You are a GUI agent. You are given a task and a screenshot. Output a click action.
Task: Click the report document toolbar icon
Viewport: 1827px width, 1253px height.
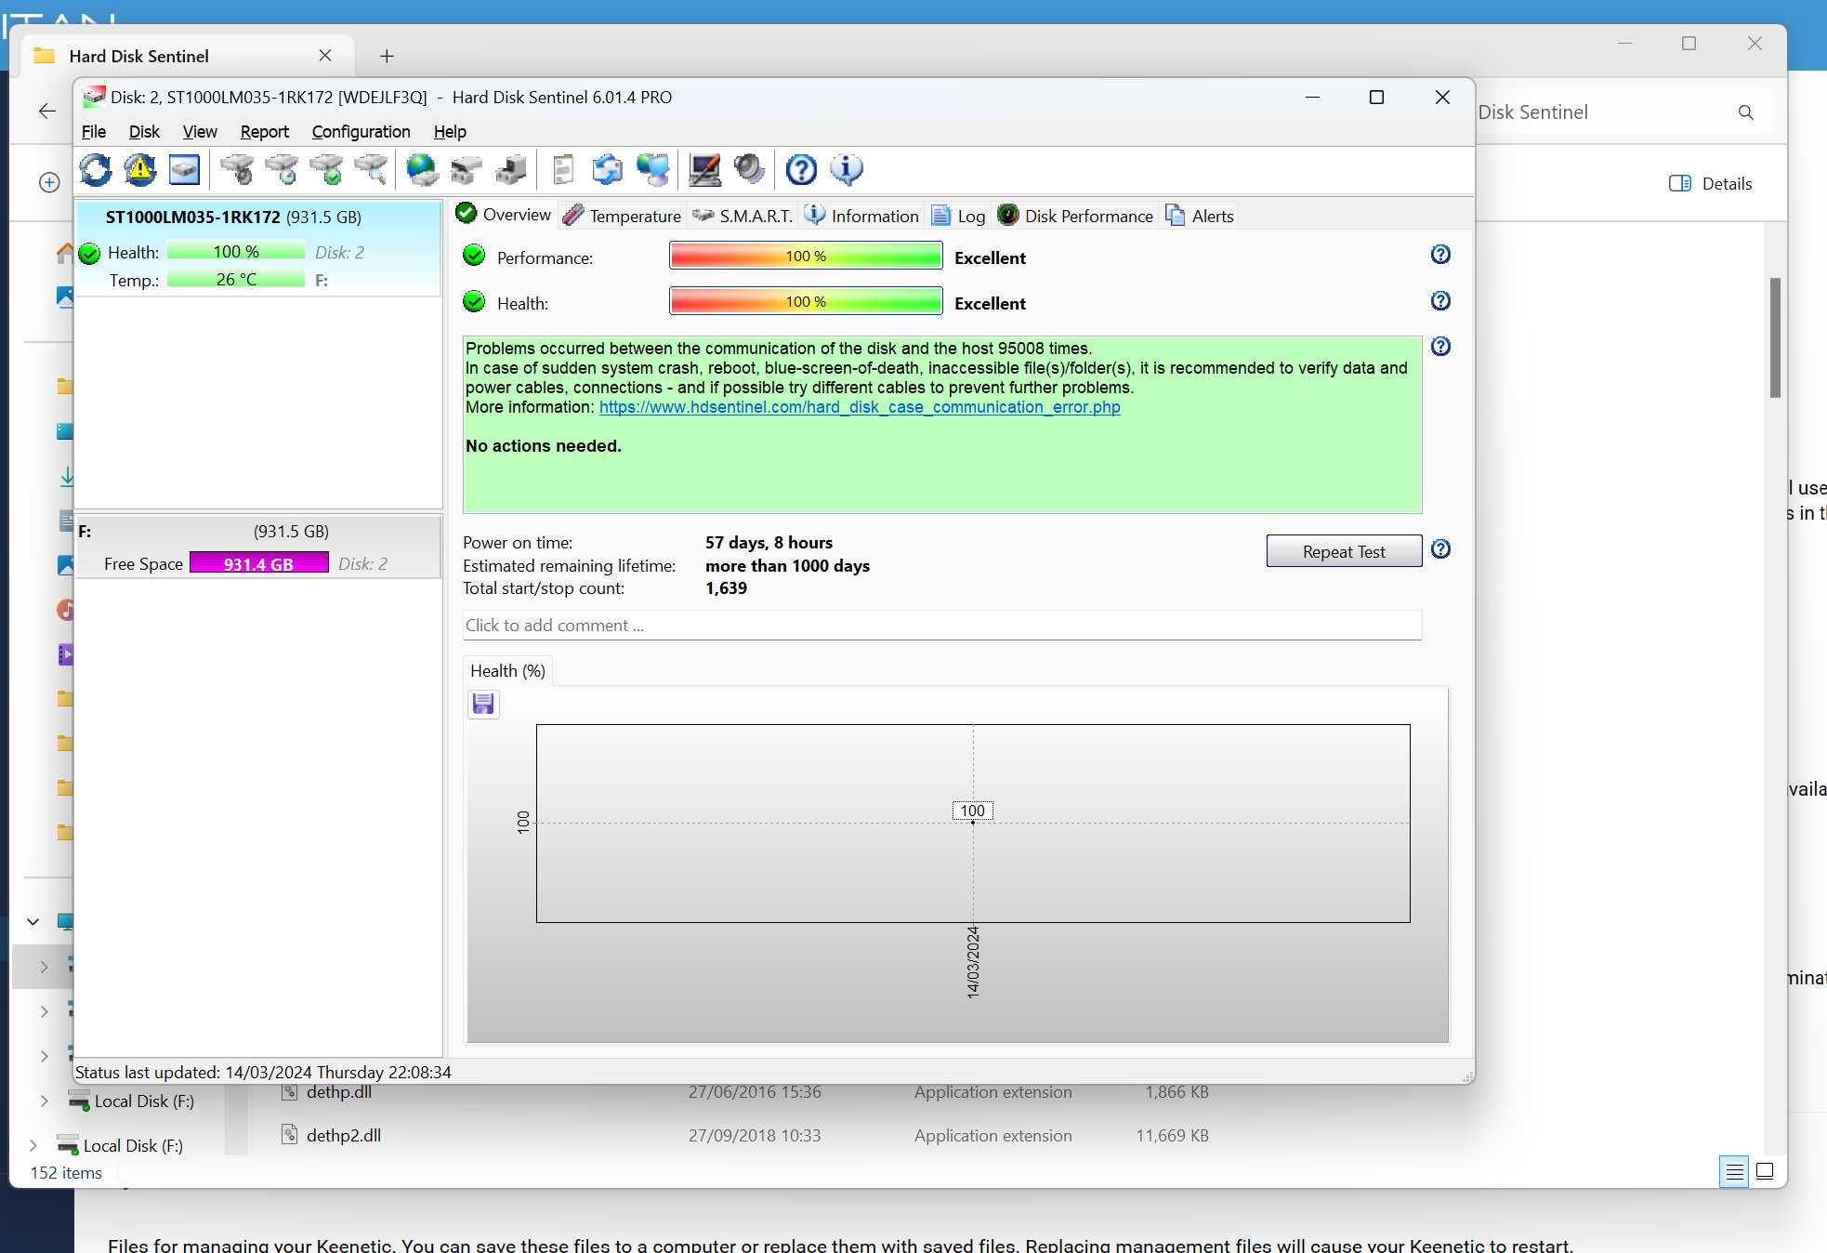coord(563,169)
